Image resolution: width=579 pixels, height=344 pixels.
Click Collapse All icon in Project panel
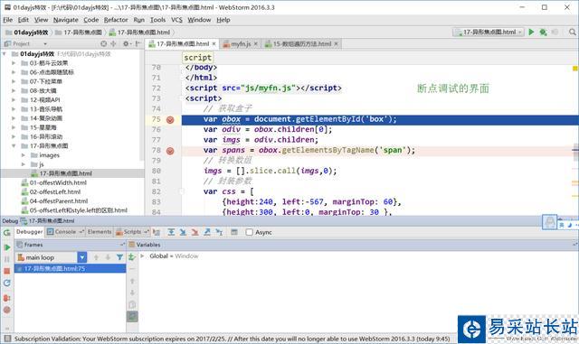pyautogui.click(x=113, y=43)
